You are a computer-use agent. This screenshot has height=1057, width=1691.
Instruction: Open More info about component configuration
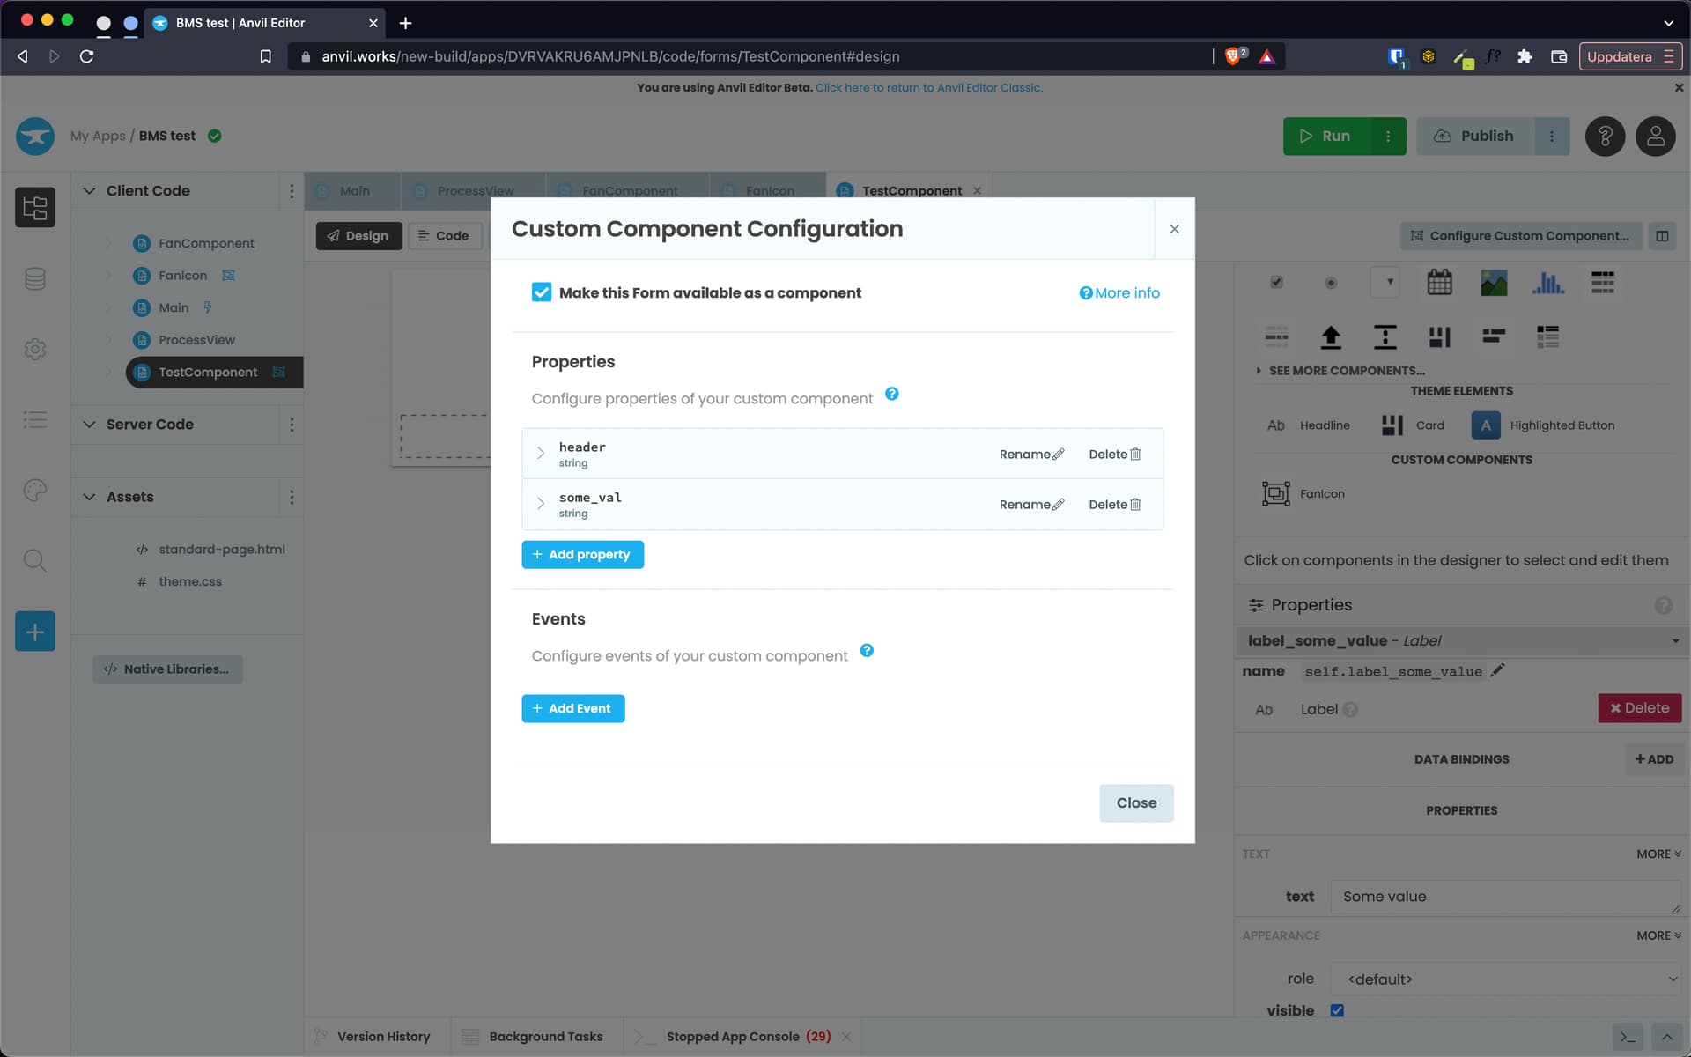(1119, 292)
